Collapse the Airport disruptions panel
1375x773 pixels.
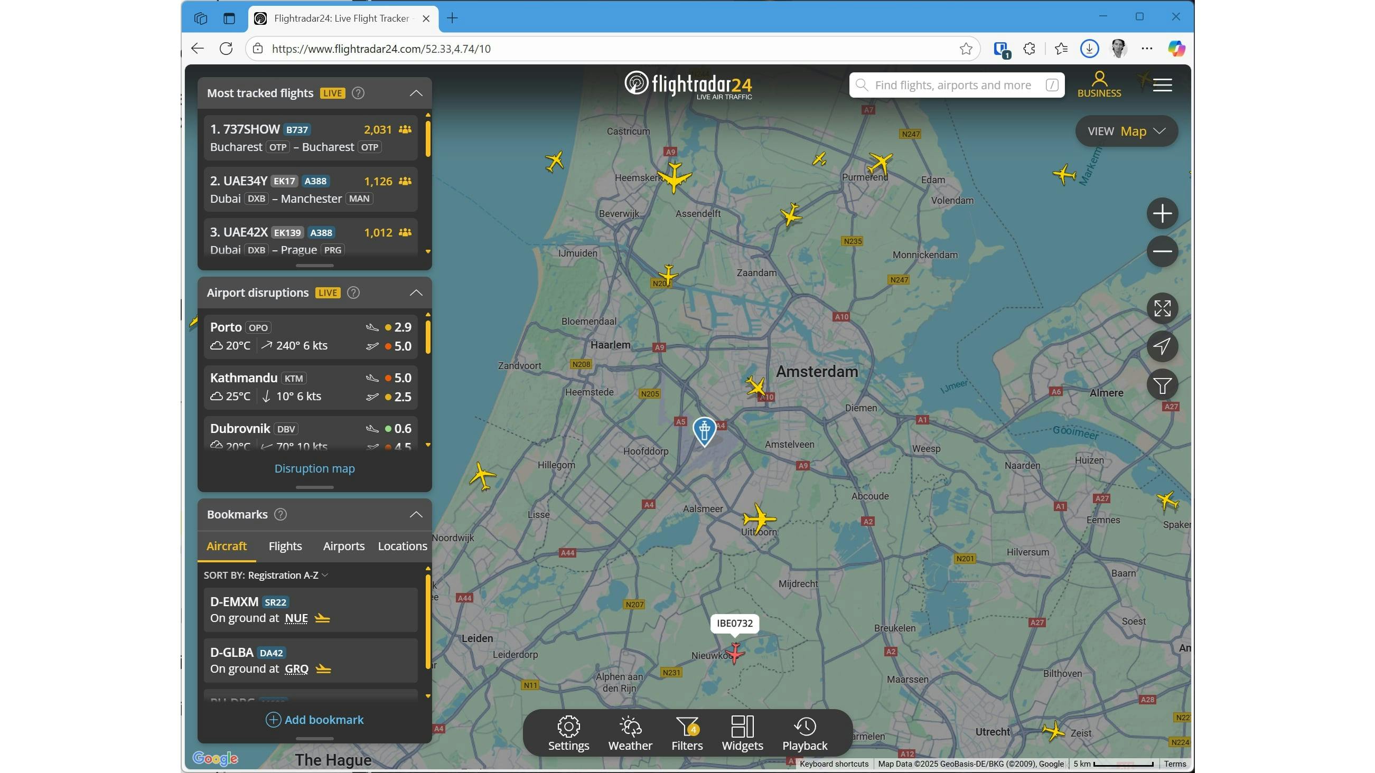click(416, 293)
